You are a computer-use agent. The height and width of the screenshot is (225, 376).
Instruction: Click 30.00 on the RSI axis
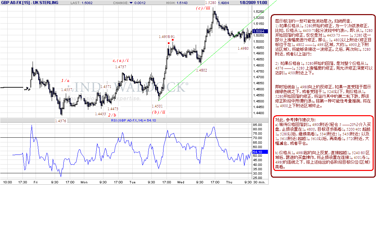click(257, 173)
